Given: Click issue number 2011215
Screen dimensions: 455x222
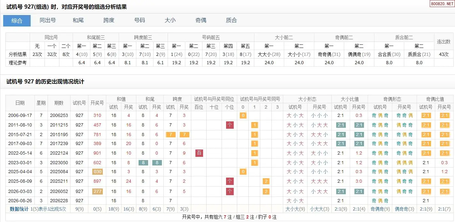Looking at the screenshot, I should pos(59,125).
